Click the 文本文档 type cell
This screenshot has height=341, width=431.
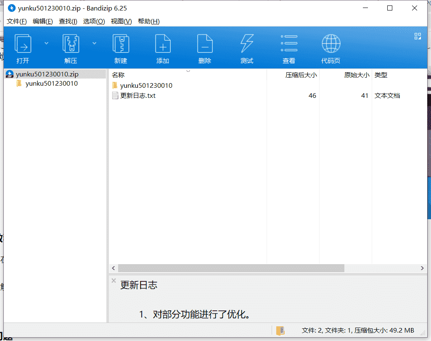point(387,96)
